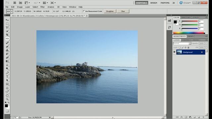Click the Background layer thumbnail
This screenshot has height=119, width=212.
pos(180,52)
